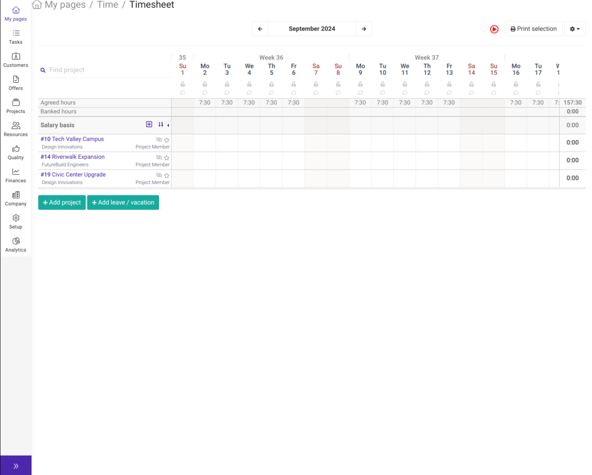Open Analytics from the sidebar
Screen dimensions: 592x475
15,245
